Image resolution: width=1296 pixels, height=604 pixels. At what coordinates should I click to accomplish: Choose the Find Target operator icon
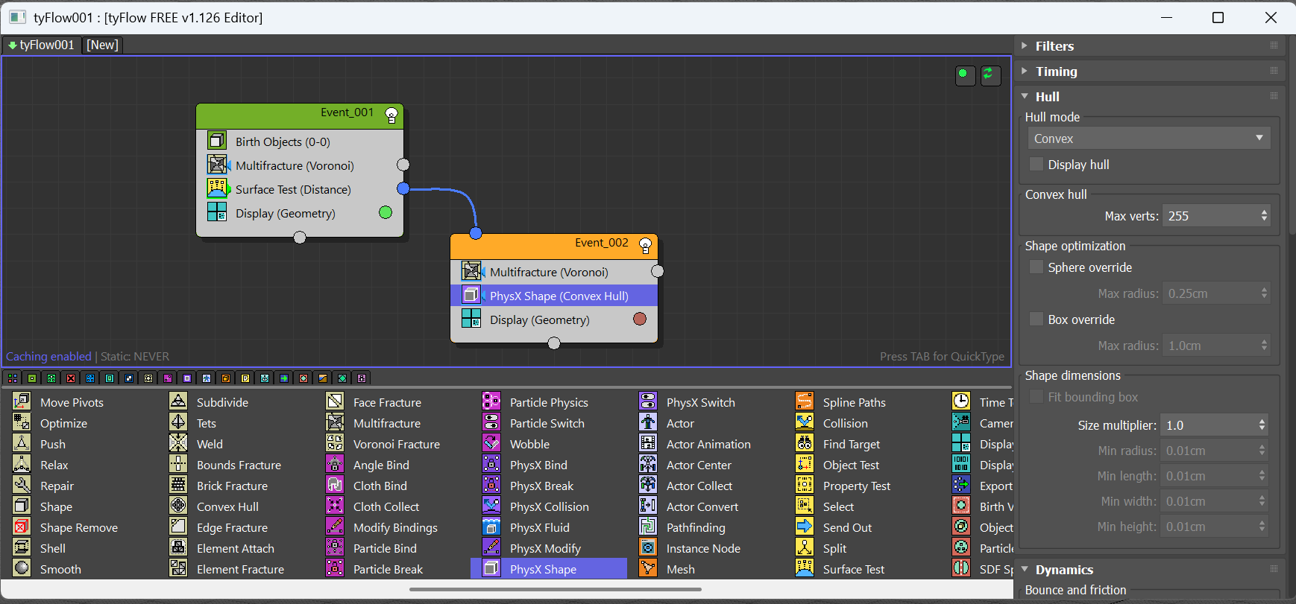click(805, 443)
